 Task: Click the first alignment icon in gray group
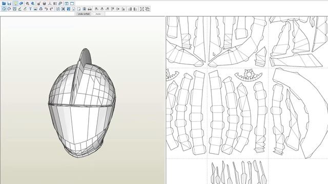(x=97, y=9)
